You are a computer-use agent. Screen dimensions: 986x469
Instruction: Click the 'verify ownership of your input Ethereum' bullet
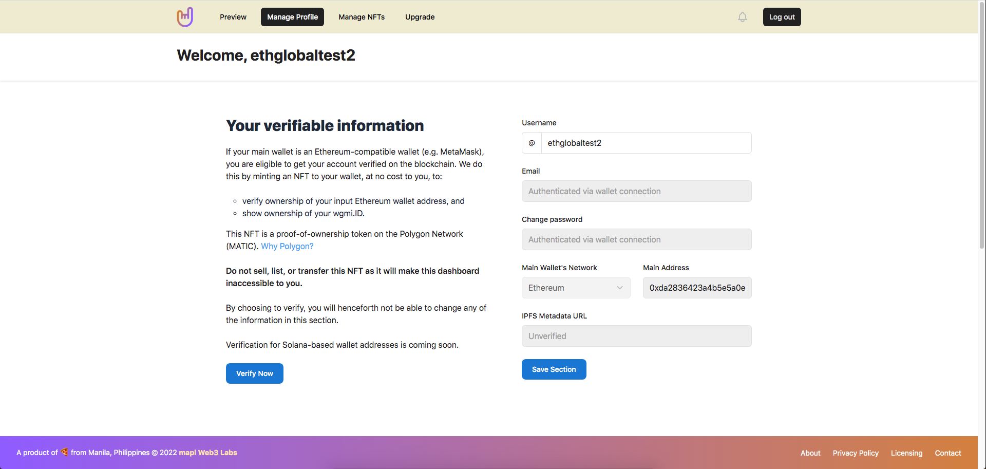coord(353,201)
